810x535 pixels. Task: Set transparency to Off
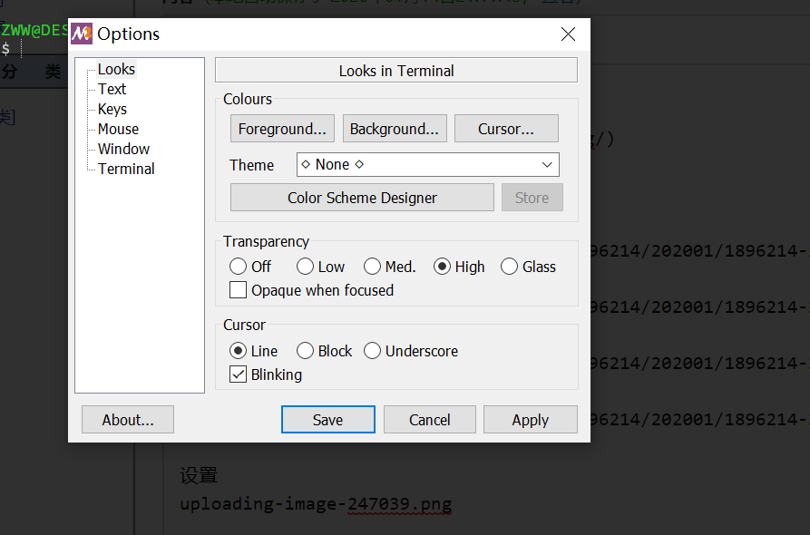click(239, 267)
